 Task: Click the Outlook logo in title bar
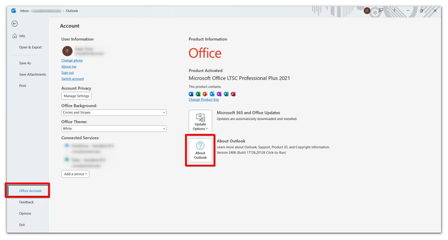coord(14,11)
